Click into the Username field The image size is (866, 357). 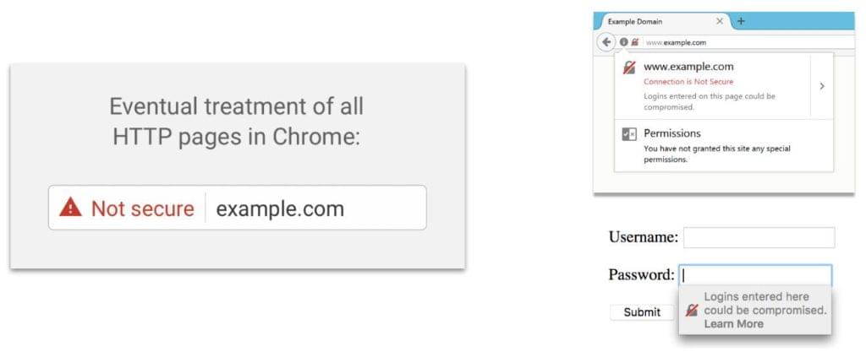point(758,238)
